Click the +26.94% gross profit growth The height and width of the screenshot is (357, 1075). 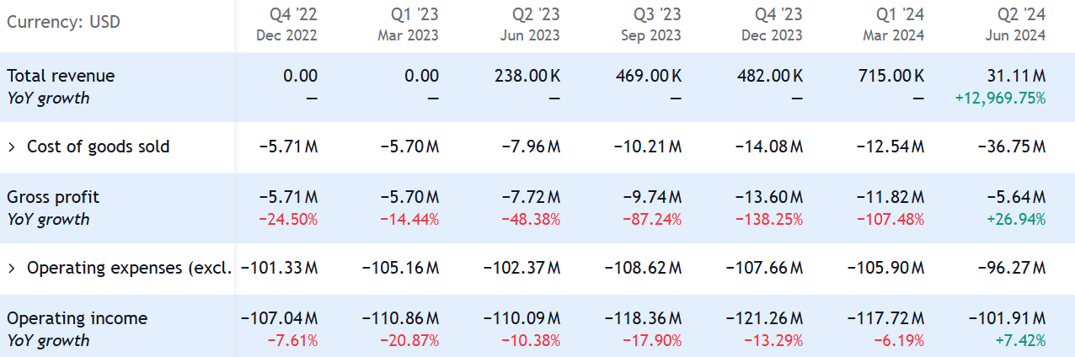pyautogui.click(x=1014, y=220)
